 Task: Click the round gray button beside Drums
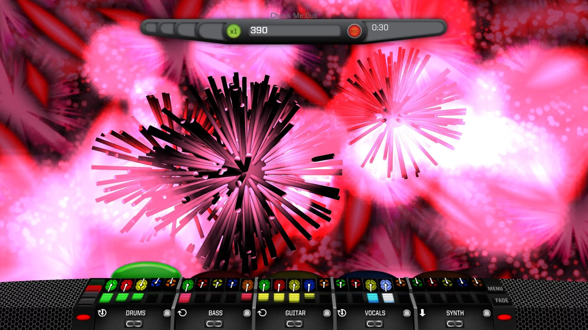point(167,313)
